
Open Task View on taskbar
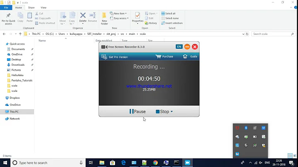[91, 163]
